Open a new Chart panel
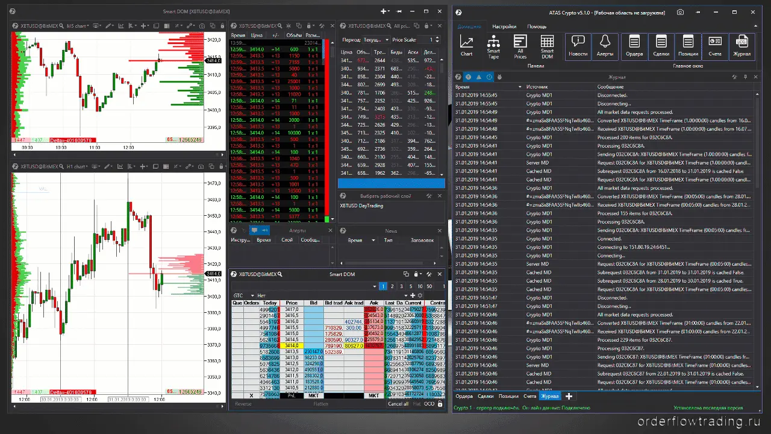This screenshot has width=771, height=434. [x=466, y=46]
